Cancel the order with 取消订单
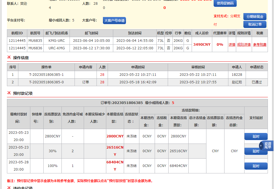 pyautogui.click(x=255, y=24)
